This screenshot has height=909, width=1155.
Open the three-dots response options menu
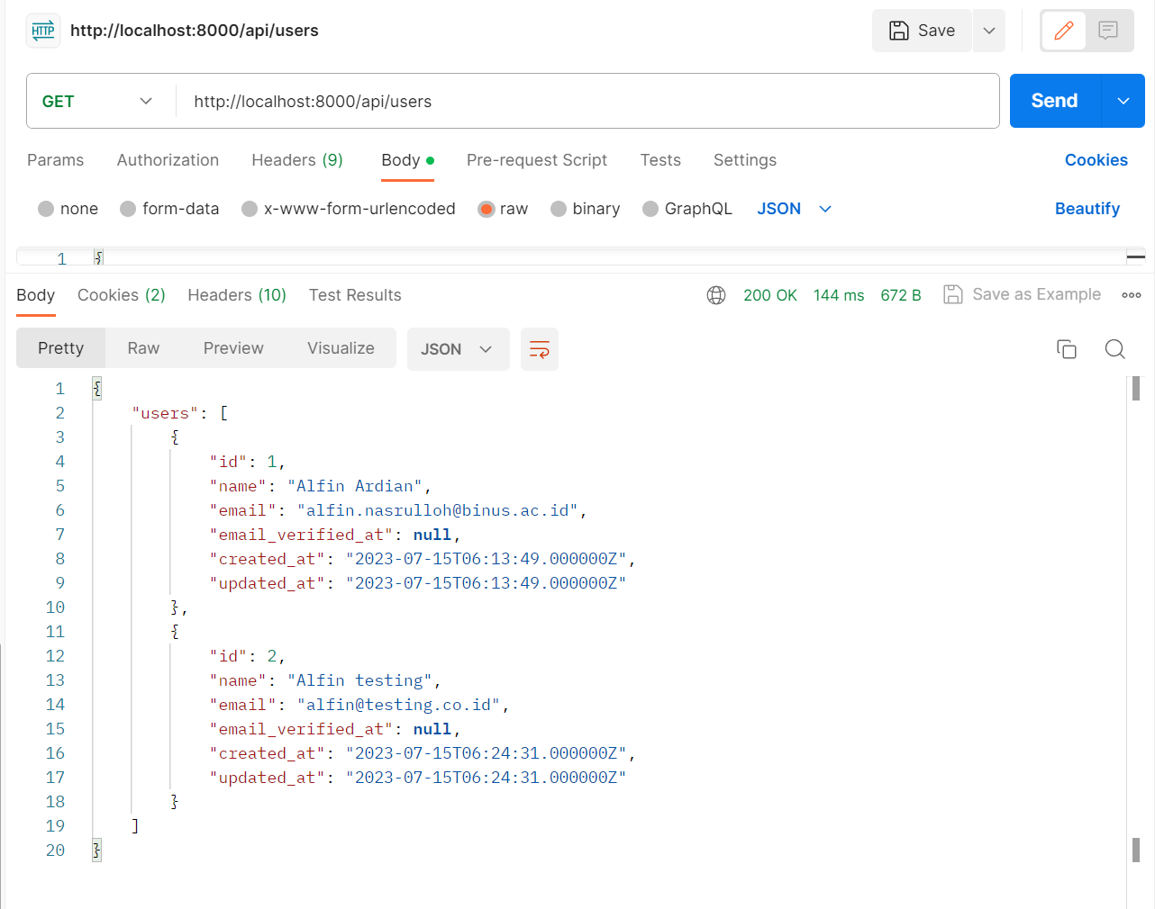(x=1132, y=295)
